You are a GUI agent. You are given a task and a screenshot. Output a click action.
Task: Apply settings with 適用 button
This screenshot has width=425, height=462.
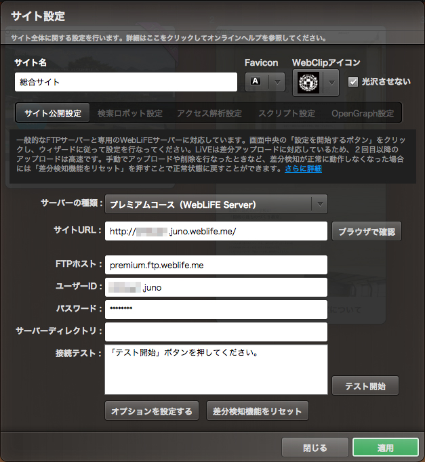click(x=386, y=448)
